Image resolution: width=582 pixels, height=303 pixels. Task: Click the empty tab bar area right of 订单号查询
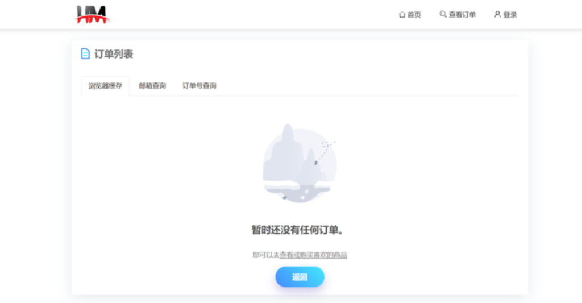[x=369, y=86]
